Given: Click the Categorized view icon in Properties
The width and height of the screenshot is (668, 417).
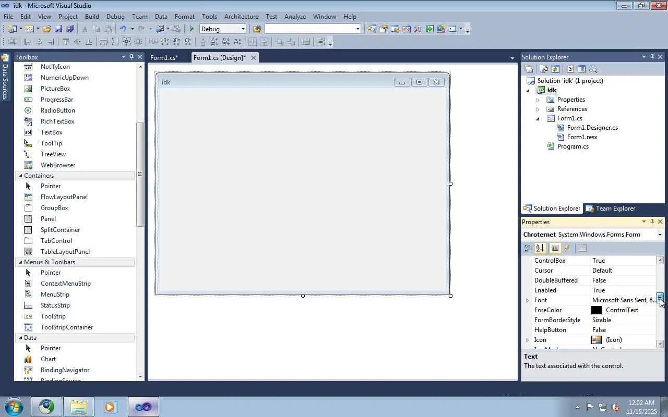Looking at the screenshot, I should click(528, 249).
